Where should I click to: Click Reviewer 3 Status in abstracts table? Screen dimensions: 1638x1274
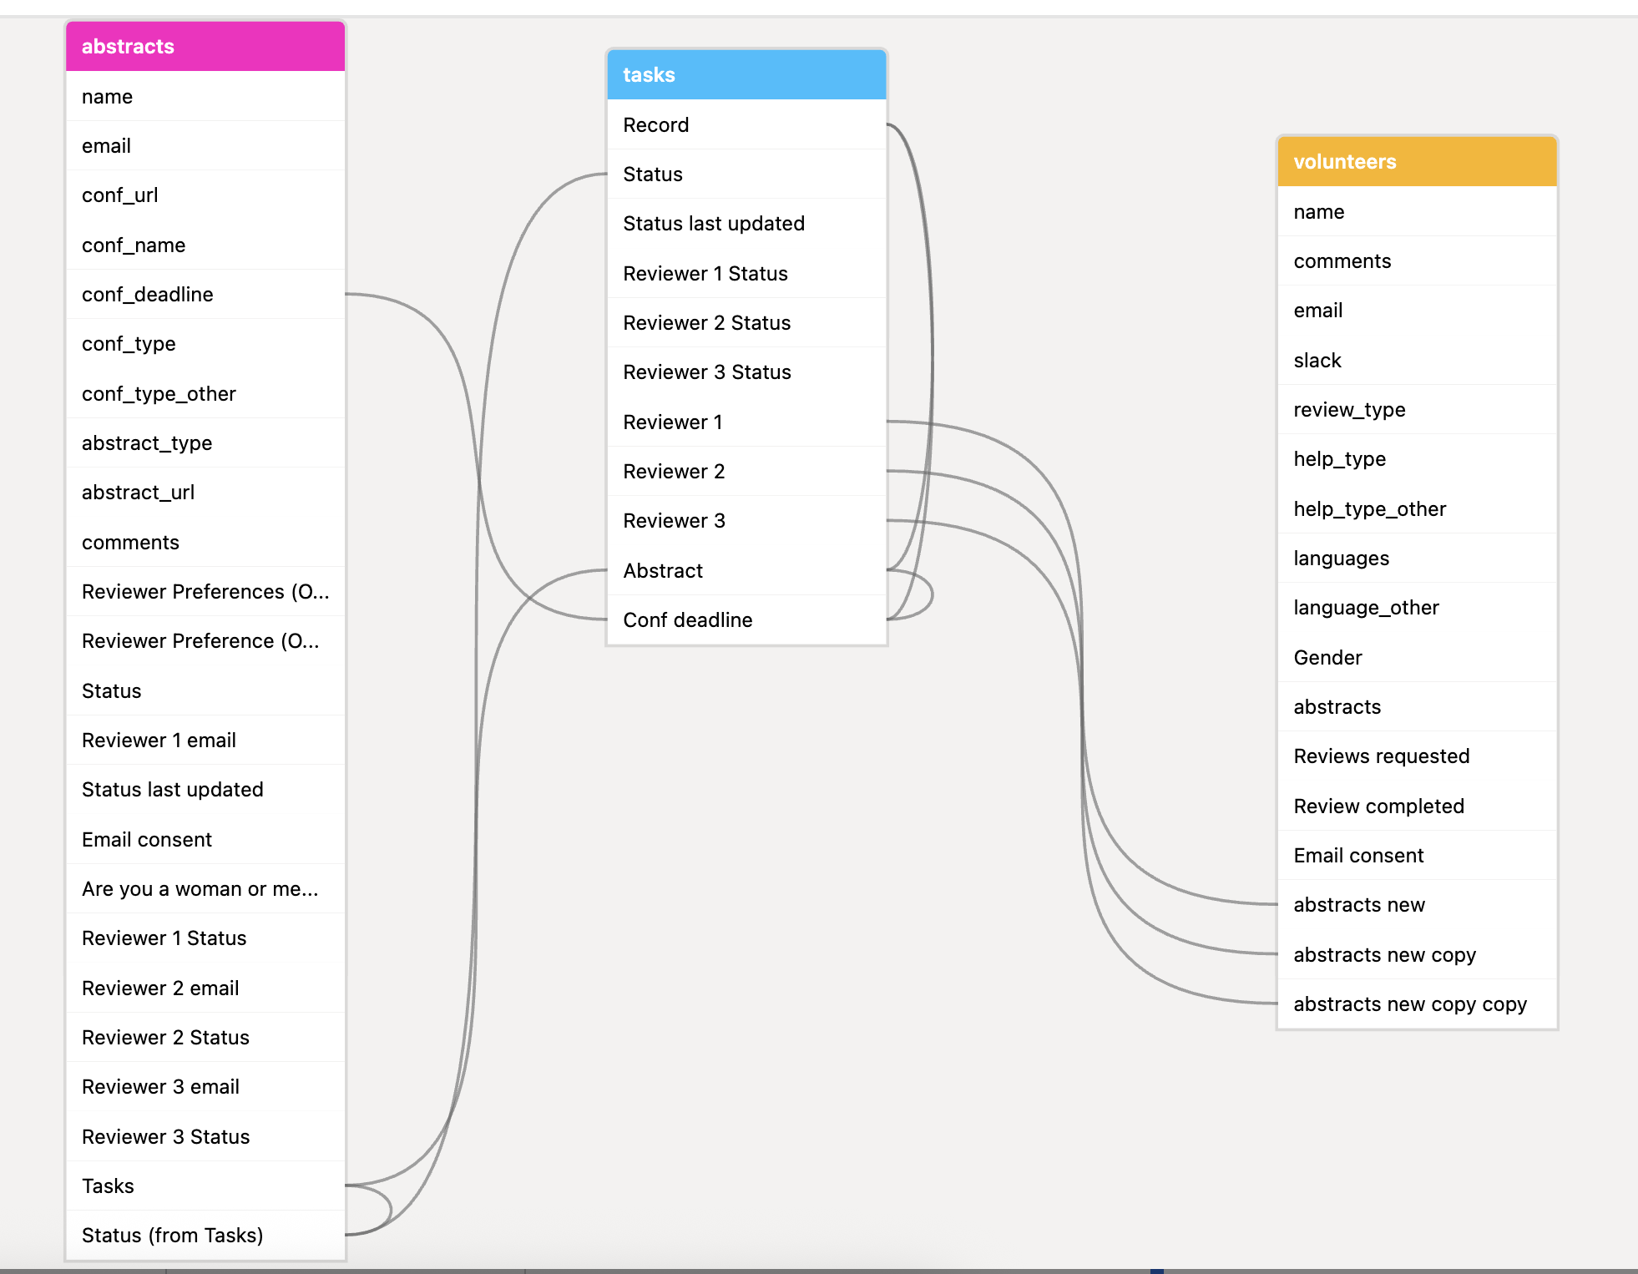205,1137
